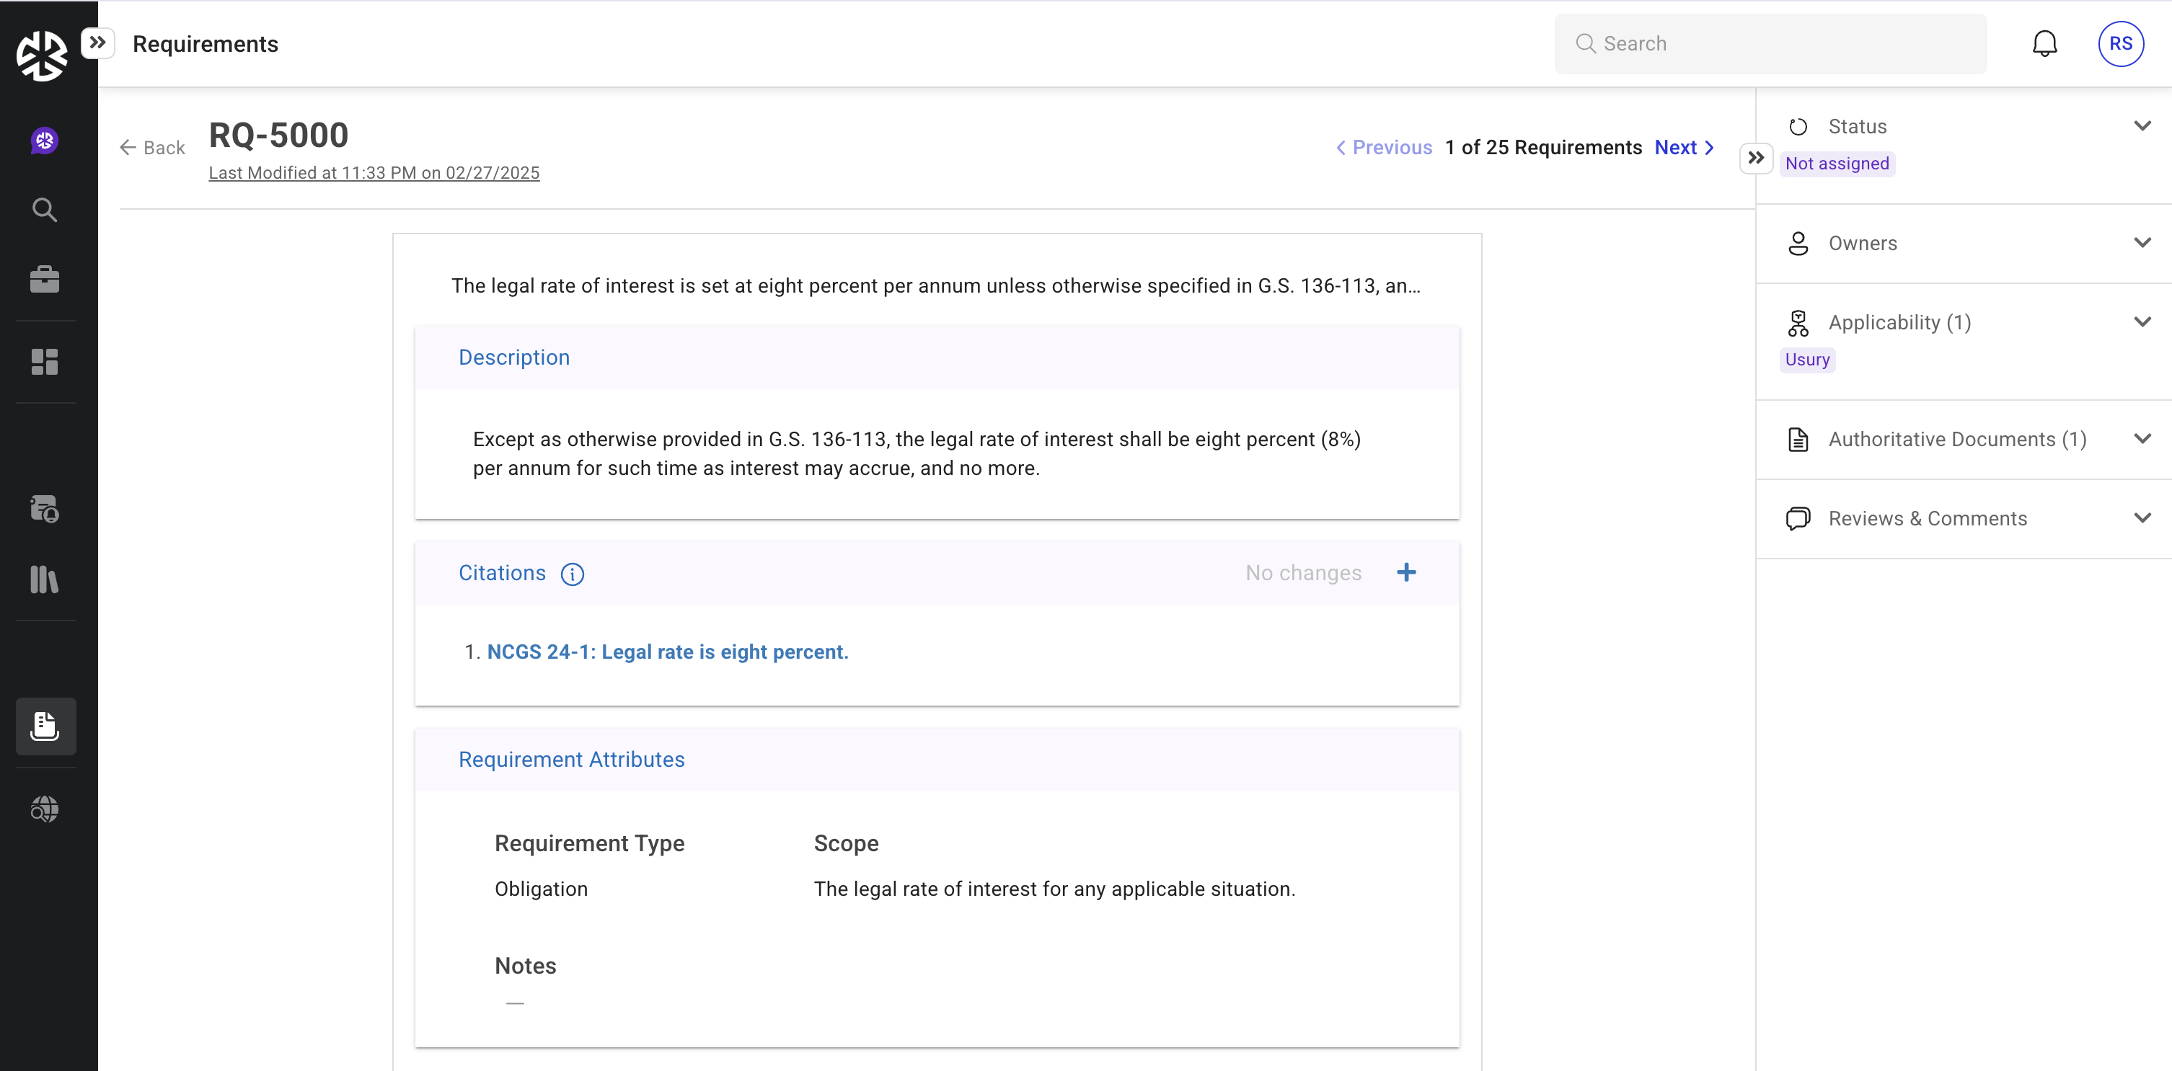Viewport: 2172px width, 1071px height.
Task: Expand the Applicability section chevron
Action: tap(2142, 322)
